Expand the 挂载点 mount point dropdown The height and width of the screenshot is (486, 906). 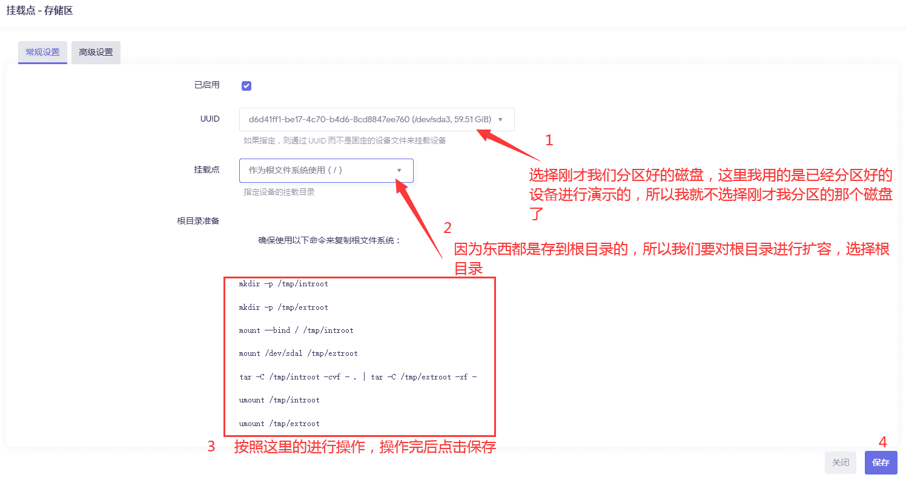click(326, 171)
